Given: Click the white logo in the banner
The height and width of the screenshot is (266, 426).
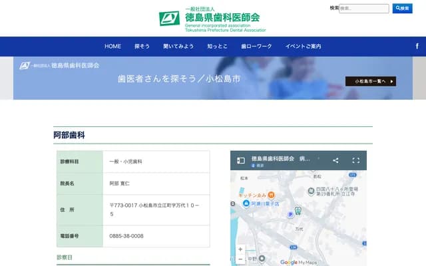Looking at the screenshot, I should tap(59, 66).
